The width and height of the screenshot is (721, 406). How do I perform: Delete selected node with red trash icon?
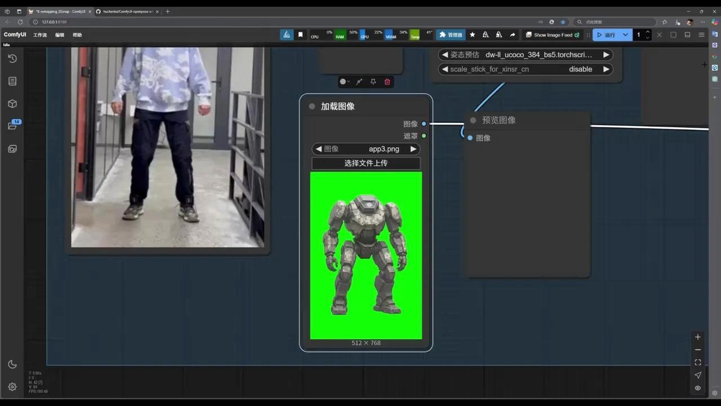(x=387, y=82)
